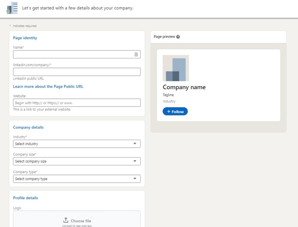The height and width of the screenshot is (227, 298).
Task: Click the Page identity heading
Action: pos(25,38)
